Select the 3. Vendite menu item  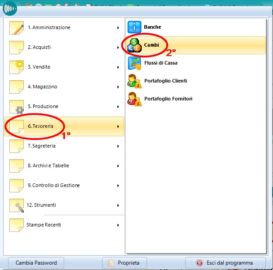point(39,67)
